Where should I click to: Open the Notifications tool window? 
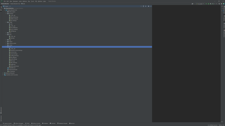click(224, 34)
